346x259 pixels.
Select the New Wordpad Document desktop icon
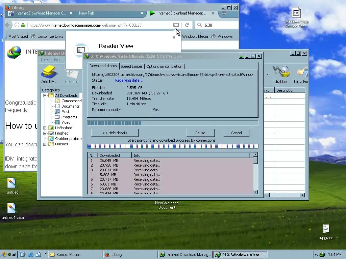tap(167, 205)
